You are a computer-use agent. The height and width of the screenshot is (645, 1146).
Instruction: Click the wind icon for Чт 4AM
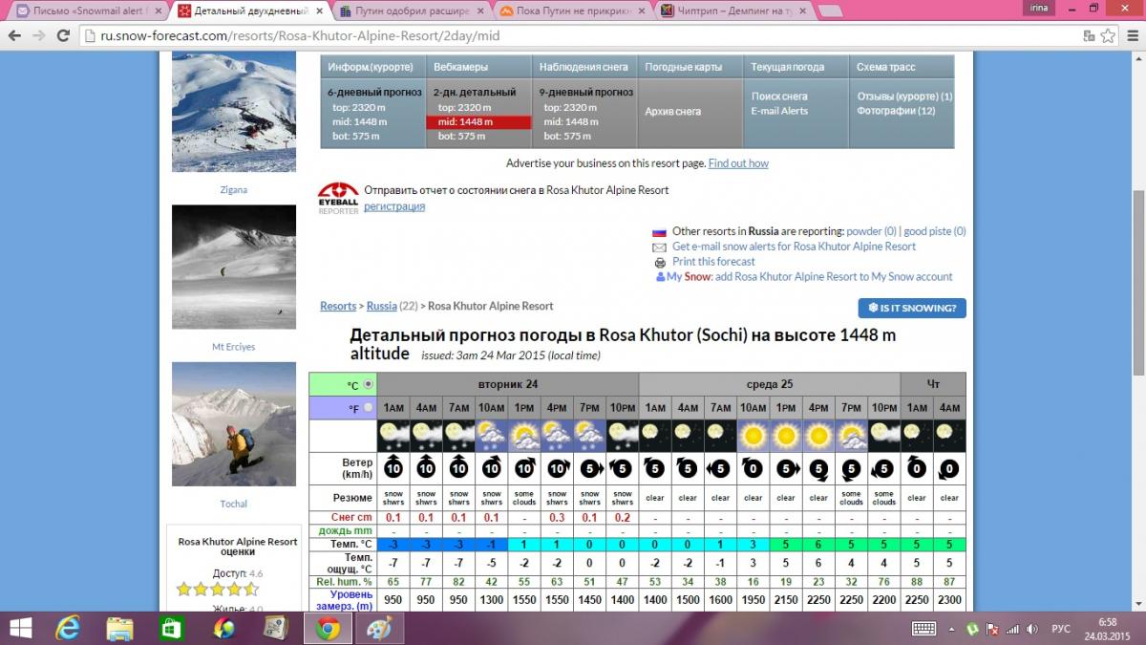click(949, 468)
